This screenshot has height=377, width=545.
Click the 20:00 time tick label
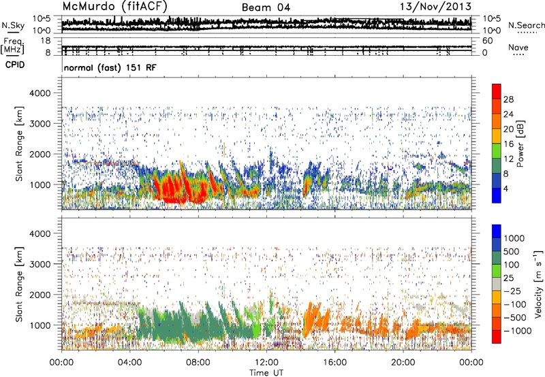(x=403, y=363)
